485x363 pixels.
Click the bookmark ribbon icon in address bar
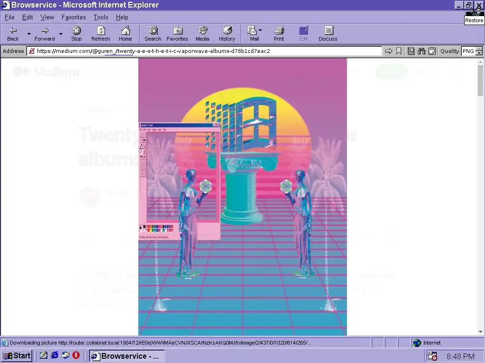[x=399, y=51]
